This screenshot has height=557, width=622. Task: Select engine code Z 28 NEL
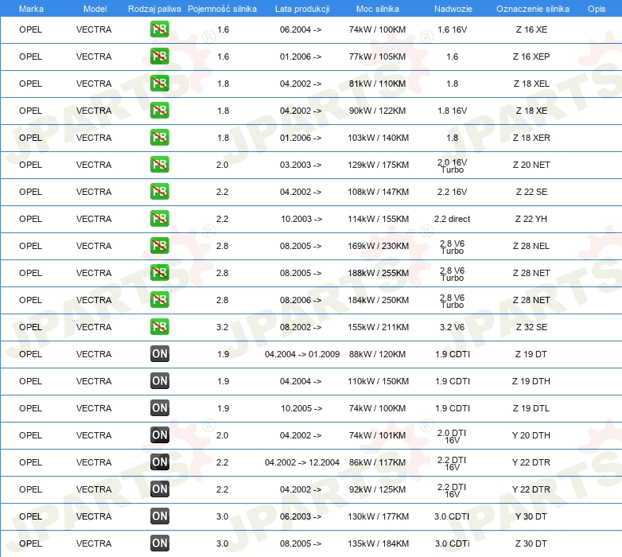click(x=531, y=246)
